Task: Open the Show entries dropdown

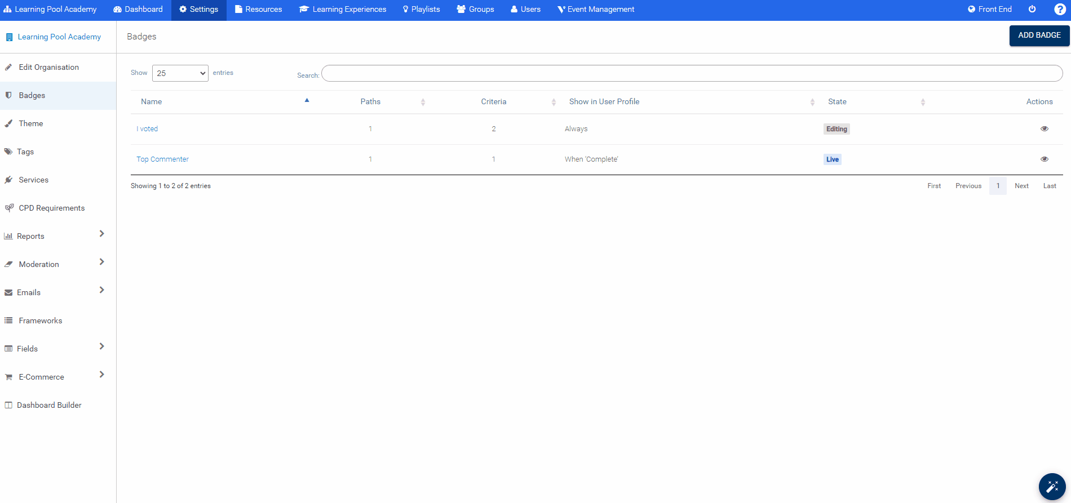Action: (x=180, y=73)
